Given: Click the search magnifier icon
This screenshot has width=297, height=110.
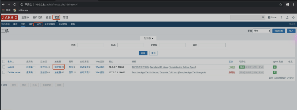Looking at the screenshot, I should (263, 17).
